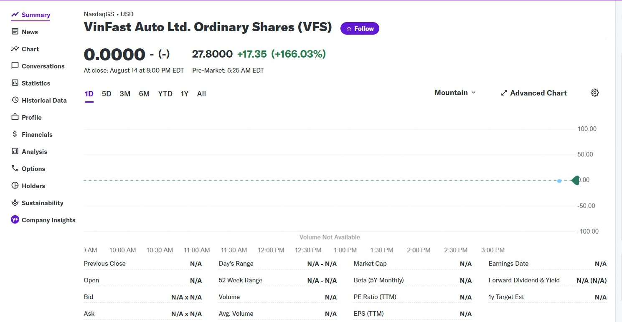622x322 pixels.
Task: Select the All time range on chart
Action: pyautogui.click(x=201, y=93)
